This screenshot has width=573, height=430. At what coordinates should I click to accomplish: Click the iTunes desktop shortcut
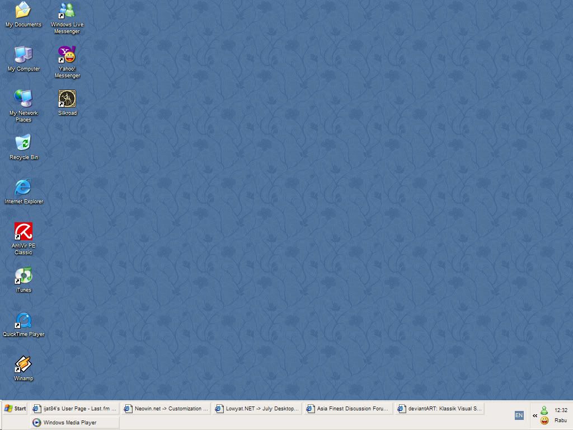pyautogui.click(x=23, y=276)
